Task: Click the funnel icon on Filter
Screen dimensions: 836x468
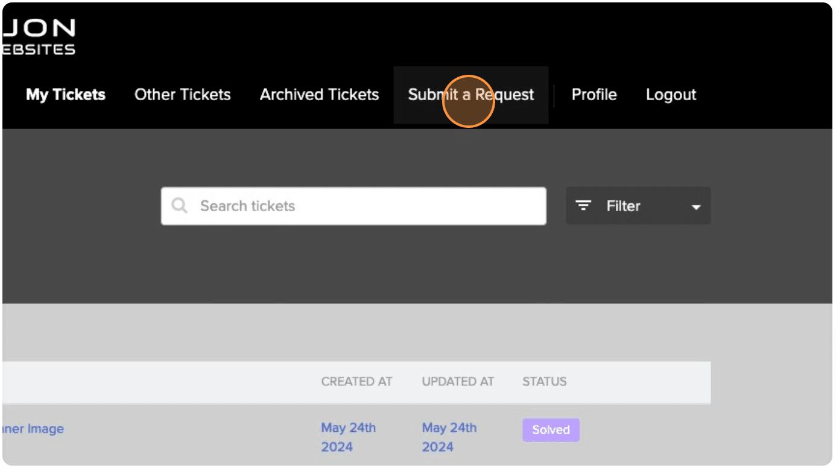Action: pos(583,206)
